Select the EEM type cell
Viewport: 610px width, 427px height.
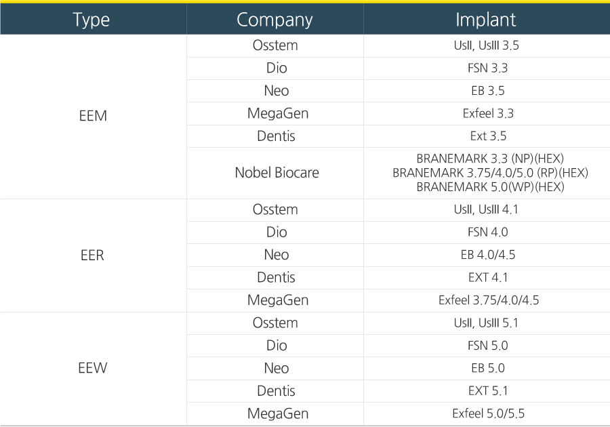(x=93, y=116)
